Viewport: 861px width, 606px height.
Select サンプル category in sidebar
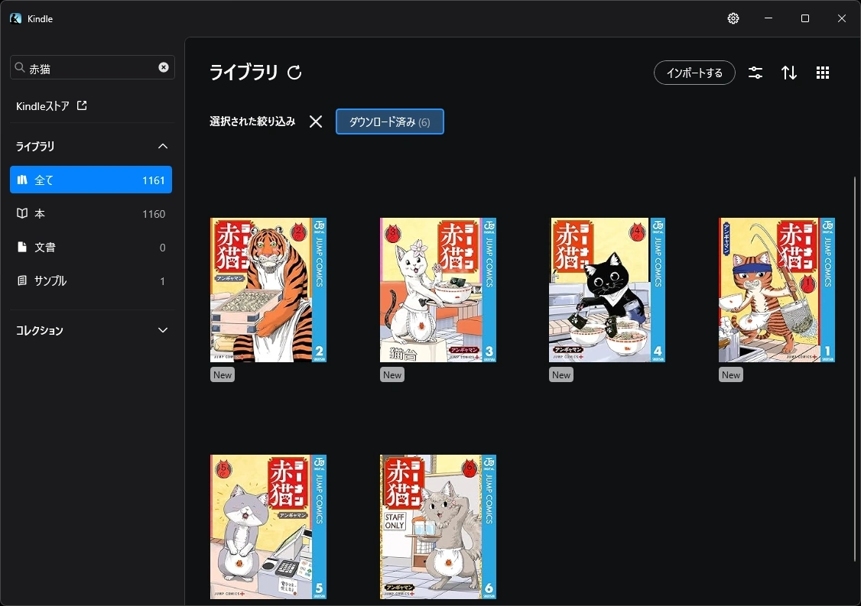point(91,280)
